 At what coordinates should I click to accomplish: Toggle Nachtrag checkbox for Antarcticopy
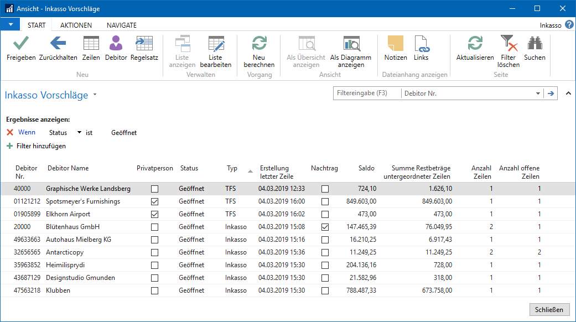[x=325, y=253]
